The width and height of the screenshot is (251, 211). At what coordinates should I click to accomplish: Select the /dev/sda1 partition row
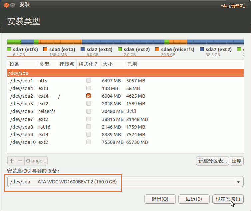pyautogui.click(x=125, y=81)
